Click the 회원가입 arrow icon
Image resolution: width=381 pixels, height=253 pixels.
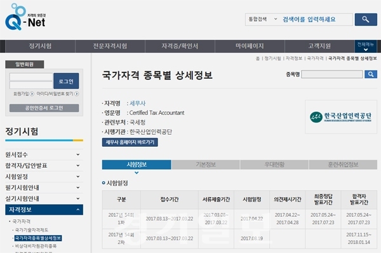[x=32, y=94]
